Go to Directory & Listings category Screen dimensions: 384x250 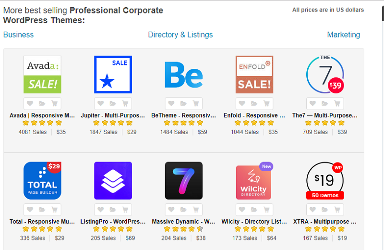pos(180,35)
